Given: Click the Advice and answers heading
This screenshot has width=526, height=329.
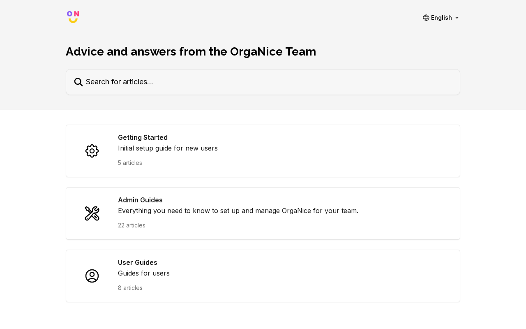Looking at the screenshot, I should pyautogui.click(x=191, y=51).
